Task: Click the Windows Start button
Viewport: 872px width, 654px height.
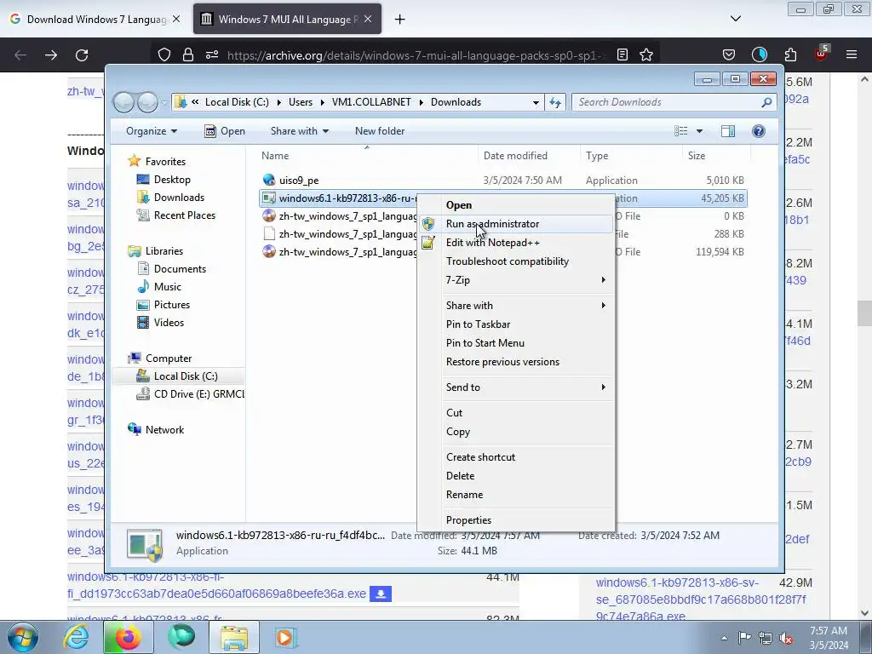Action: (x=23, y=637)
